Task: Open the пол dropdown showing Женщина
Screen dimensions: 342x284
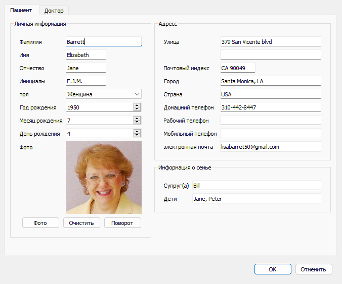Action: 104,94
